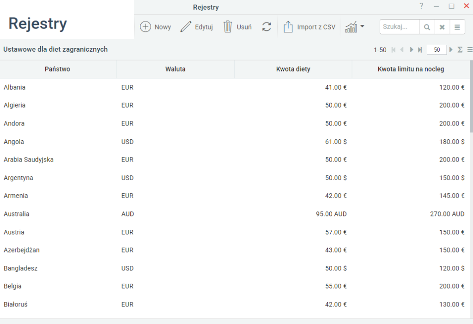Click the Import z CSV button
Viewport: 473px width, 324px height.
coord(309,27)
